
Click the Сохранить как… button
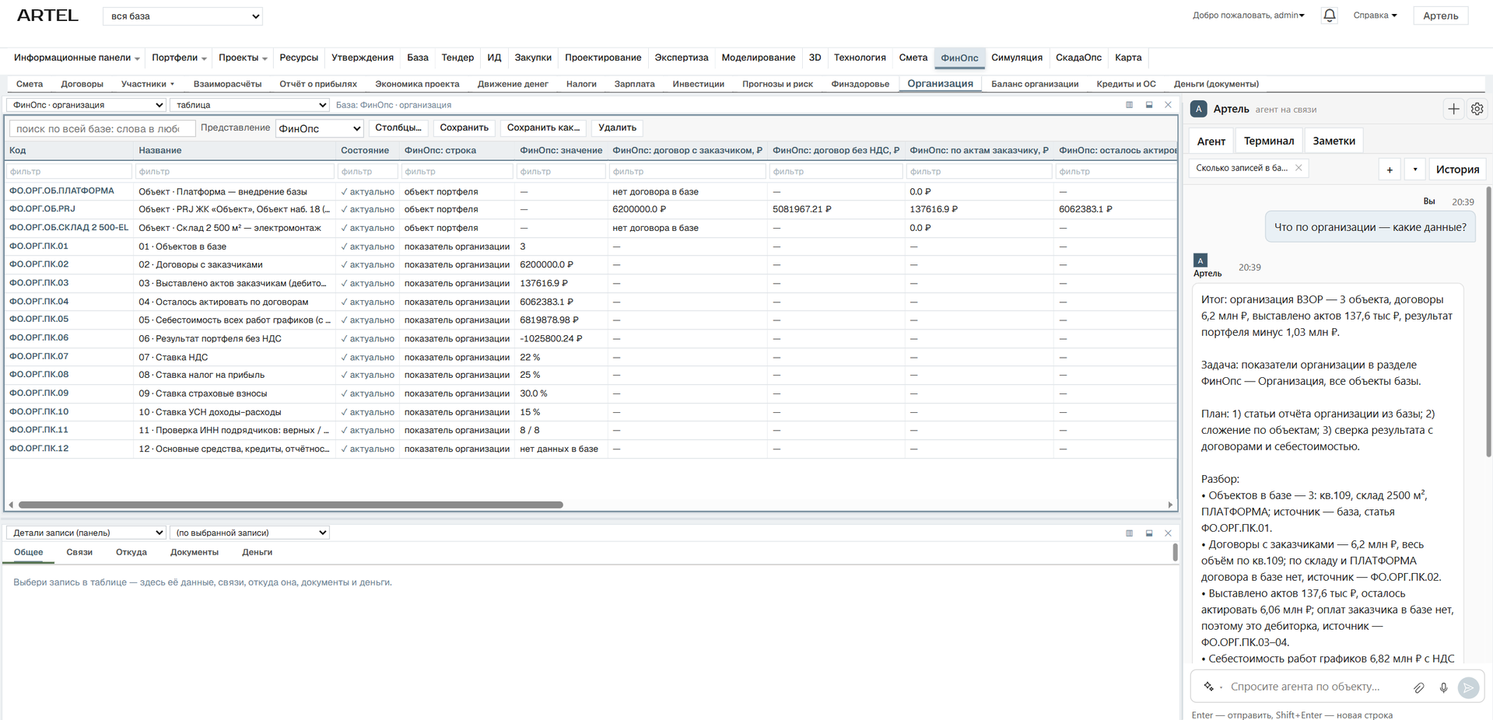tap(543, 128)
